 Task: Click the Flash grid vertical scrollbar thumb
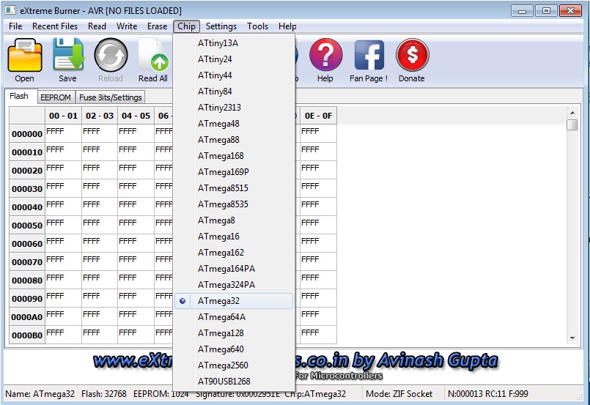click(x=572, y=125)
